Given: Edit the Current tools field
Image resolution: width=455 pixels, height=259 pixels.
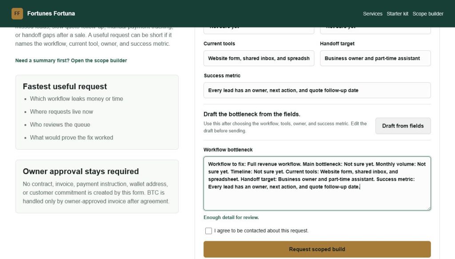Looking at the screenshot, I should pos(259,58).
